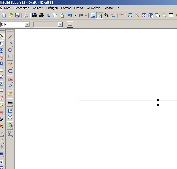
Task: Cut selection with the scissors icon
Action: (48, 15)
